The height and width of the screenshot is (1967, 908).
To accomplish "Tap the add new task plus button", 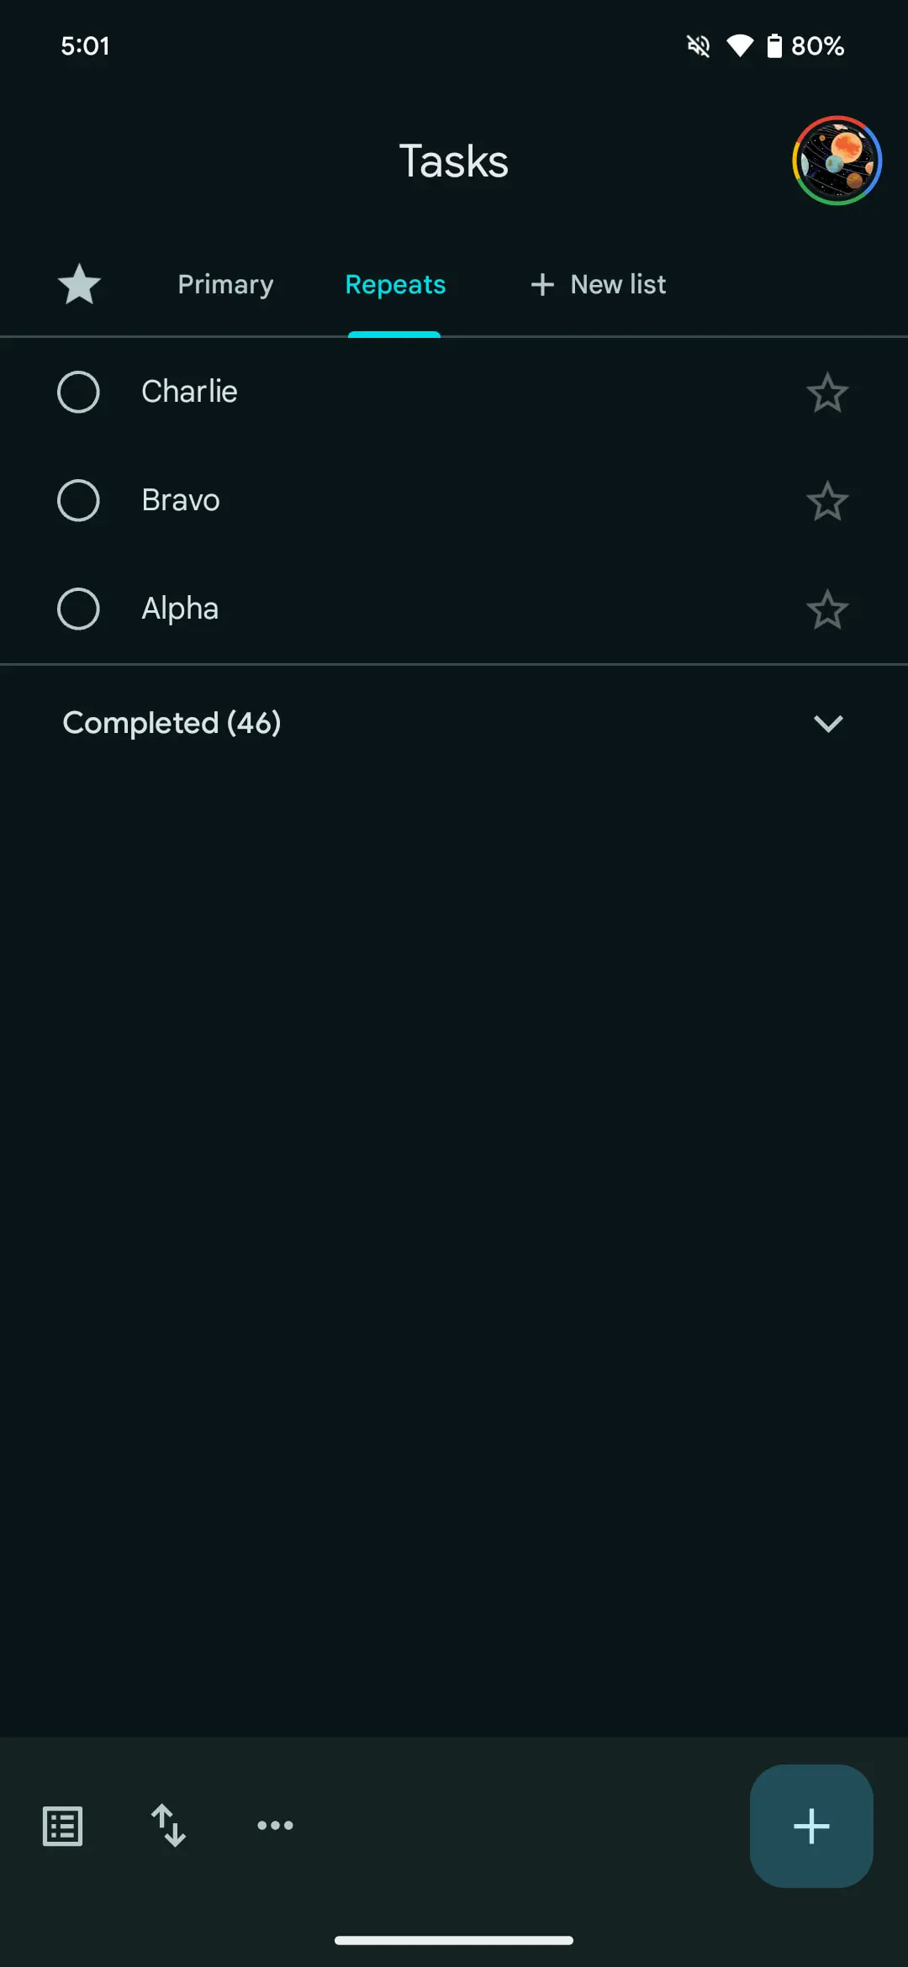I will click(x=811, y=1826).
